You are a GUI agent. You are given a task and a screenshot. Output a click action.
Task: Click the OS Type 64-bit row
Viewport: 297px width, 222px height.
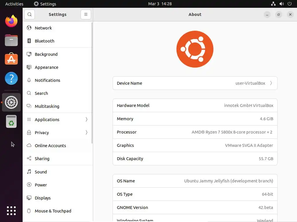(x=195, y=194)
